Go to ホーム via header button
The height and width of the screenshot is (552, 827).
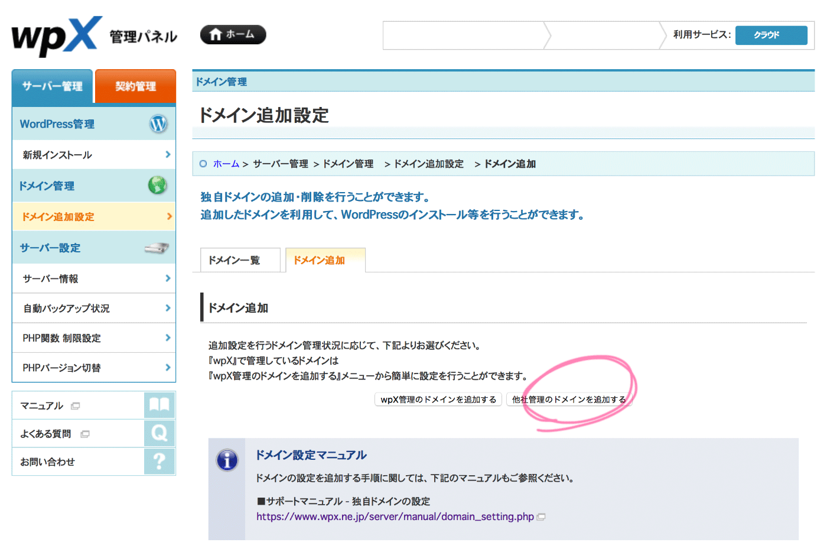point(233,35)
